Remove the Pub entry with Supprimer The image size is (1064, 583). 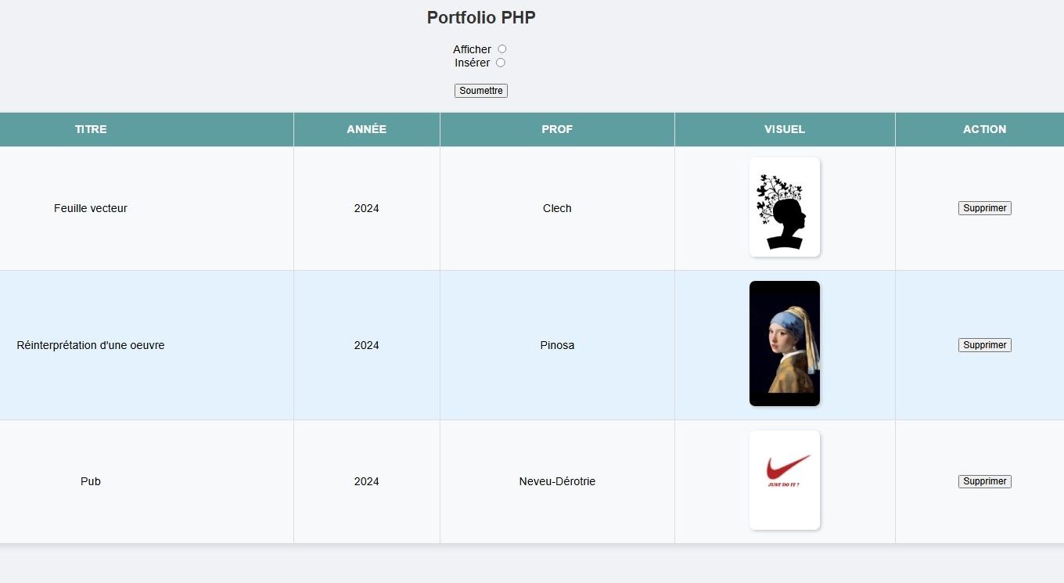click(984, 481)
